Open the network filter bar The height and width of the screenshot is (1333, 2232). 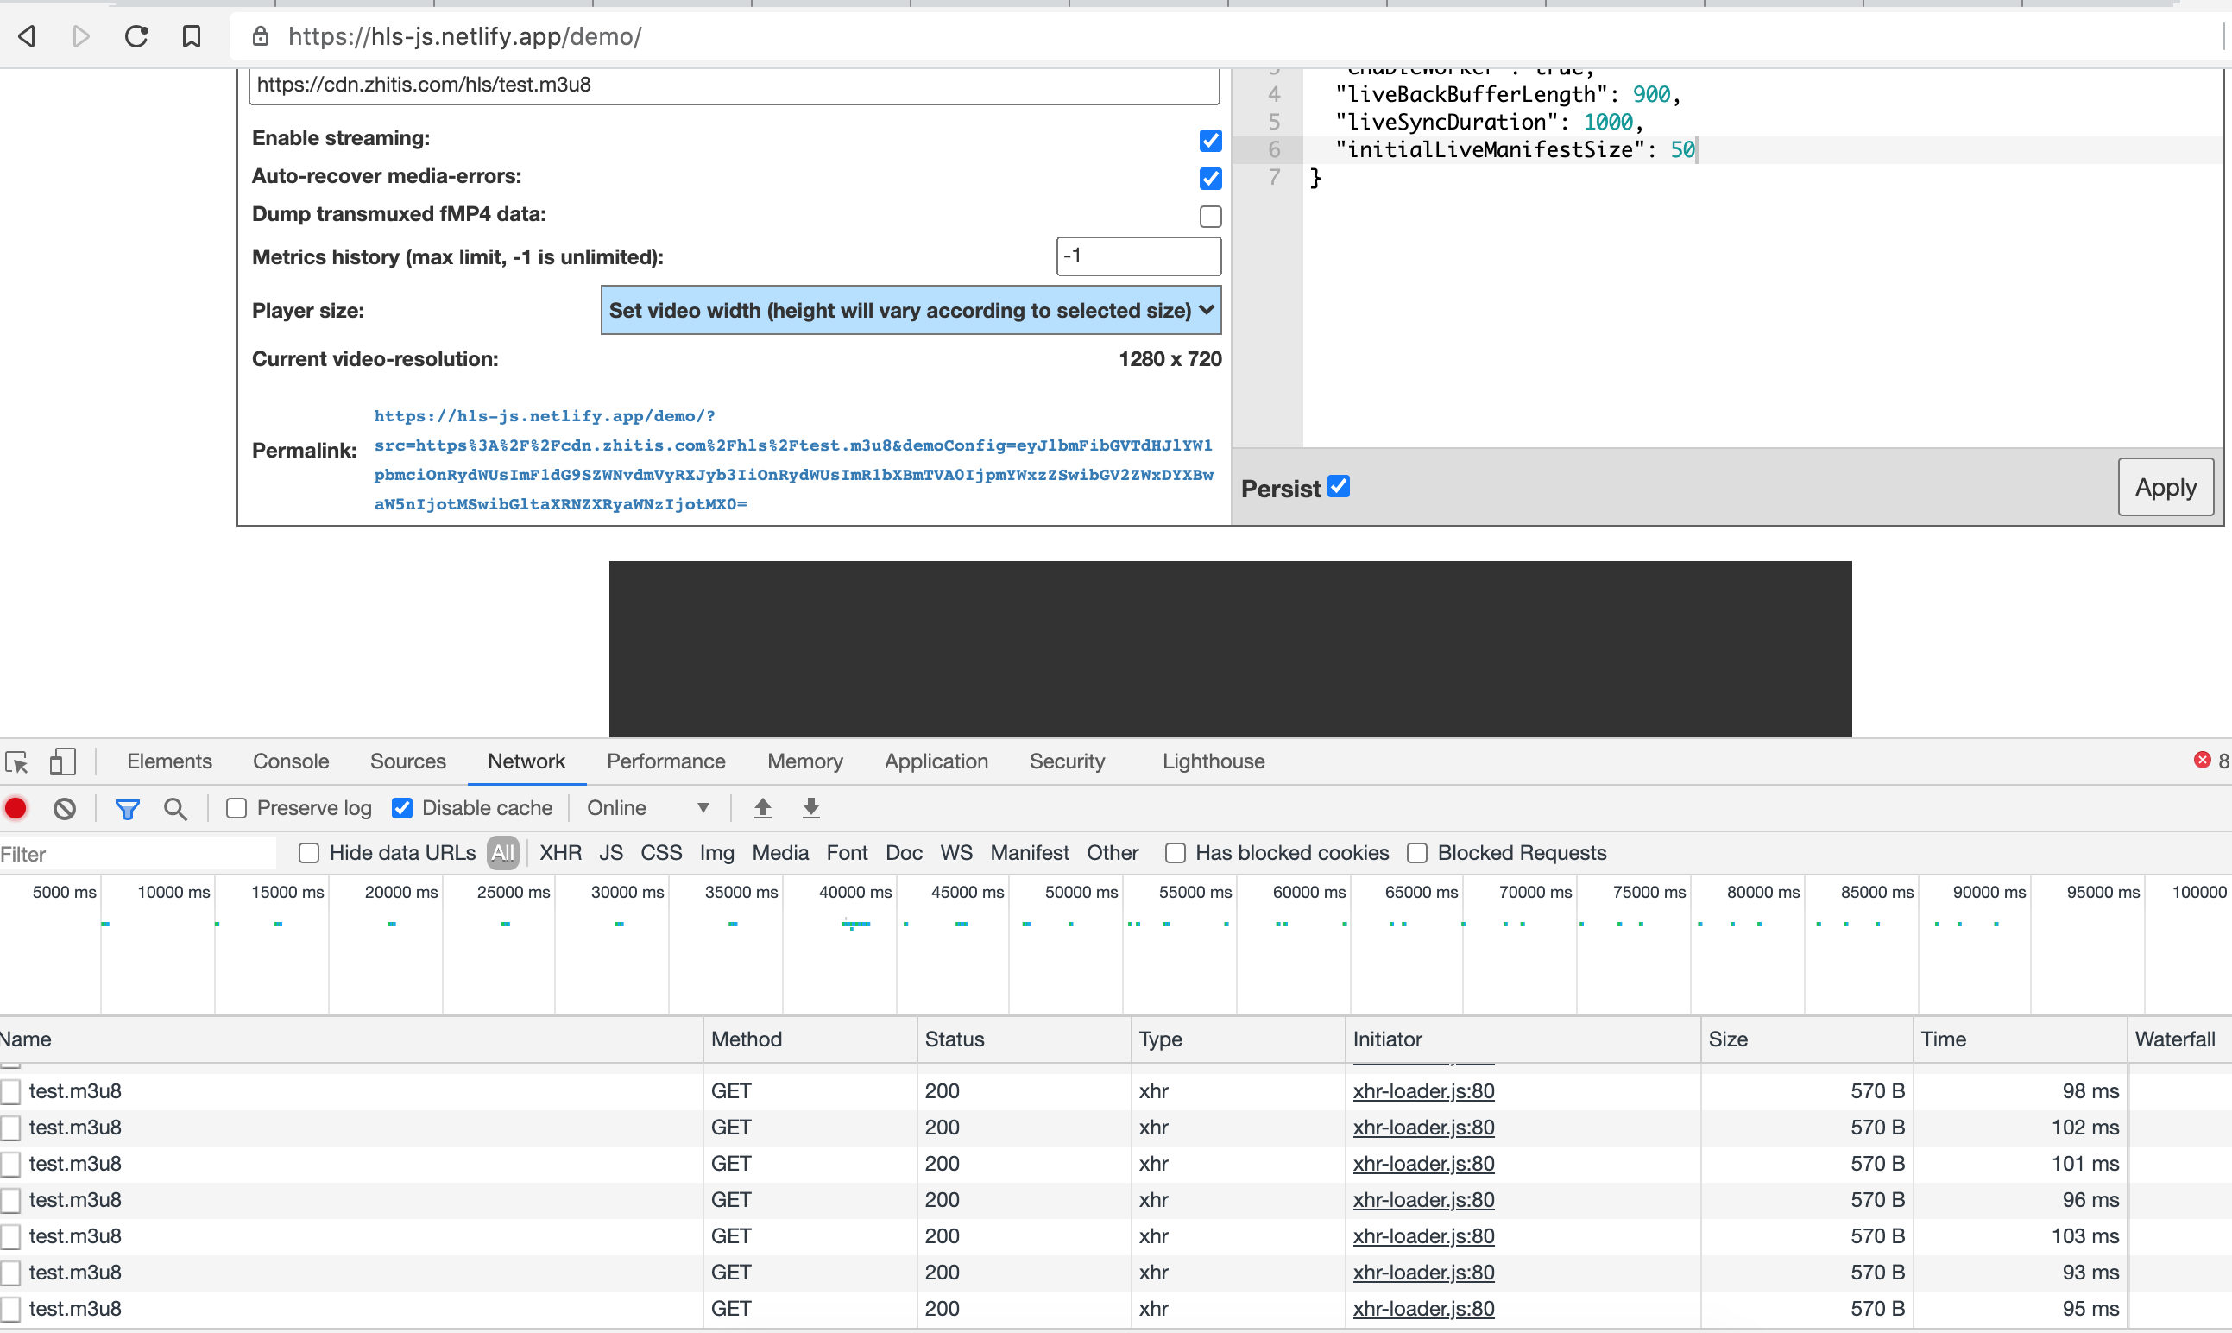(128, 807)
